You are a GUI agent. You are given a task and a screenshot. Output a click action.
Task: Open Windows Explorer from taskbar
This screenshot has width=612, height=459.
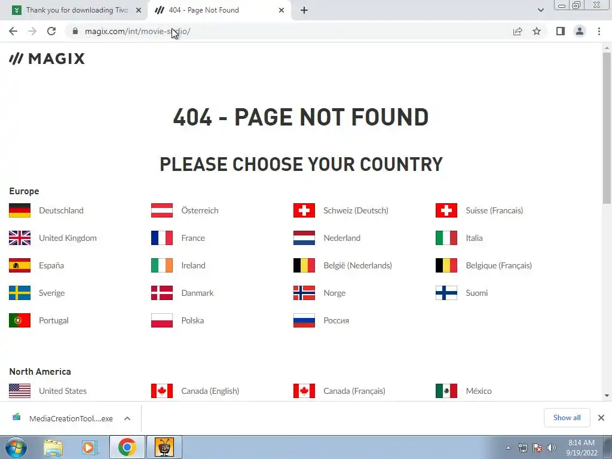[x=53, y=447]
